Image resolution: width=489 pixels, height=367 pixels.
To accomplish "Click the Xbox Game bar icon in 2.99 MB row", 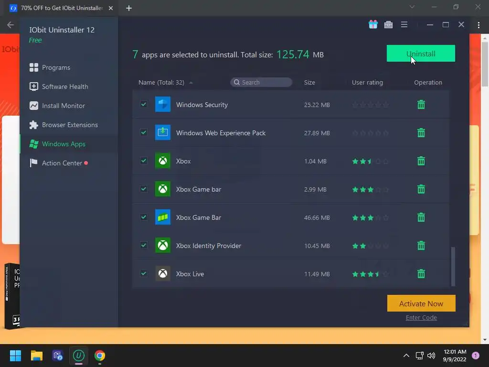I will click(x=163, y=189).
